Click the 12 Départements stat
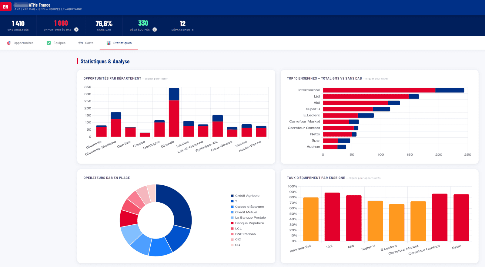 point(182,26)
